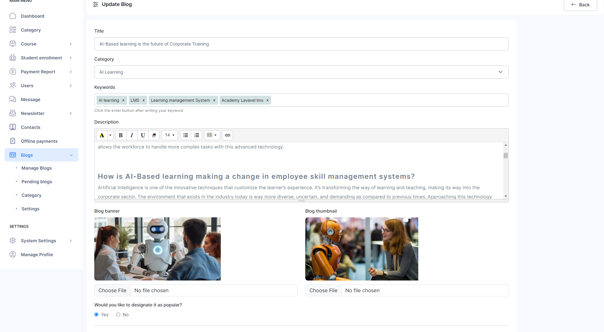Click into the blog Title field
604x332 pixels.
point(301,44)
